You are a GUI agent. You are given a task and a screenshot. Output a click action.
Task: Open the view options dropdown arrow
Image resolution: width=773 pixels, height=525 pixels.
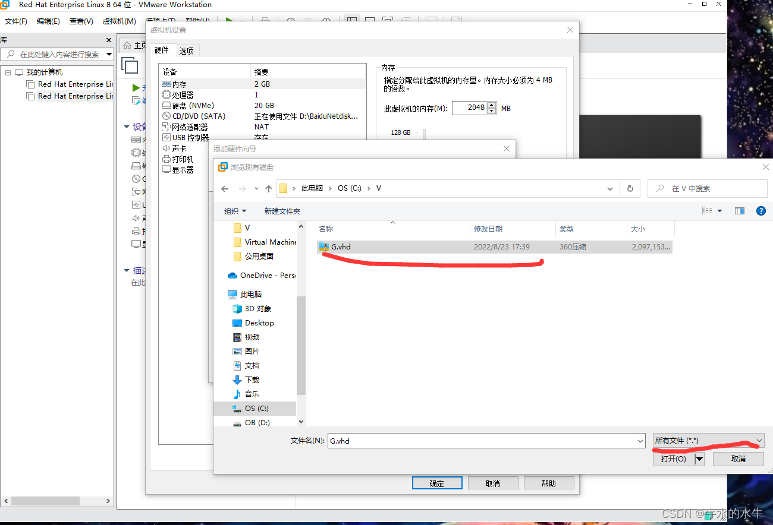click(x=719, y=211)
